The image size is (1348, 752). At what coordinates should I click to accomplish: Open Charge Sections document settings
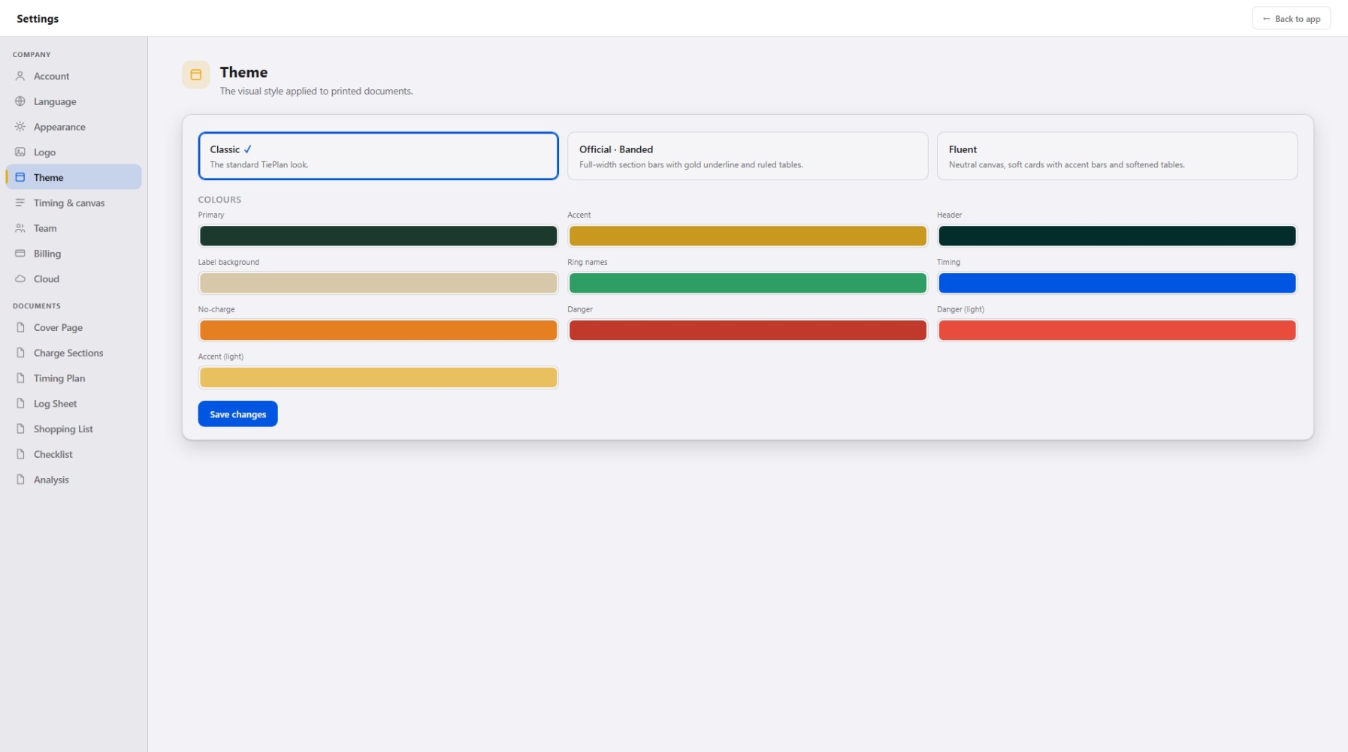[74, 353]
